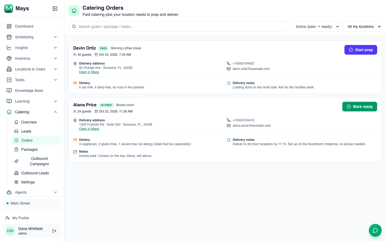Screen dimensions: 386x241
Task: Start prep for Devin Ortiz order
Action: tap(361, 50)
